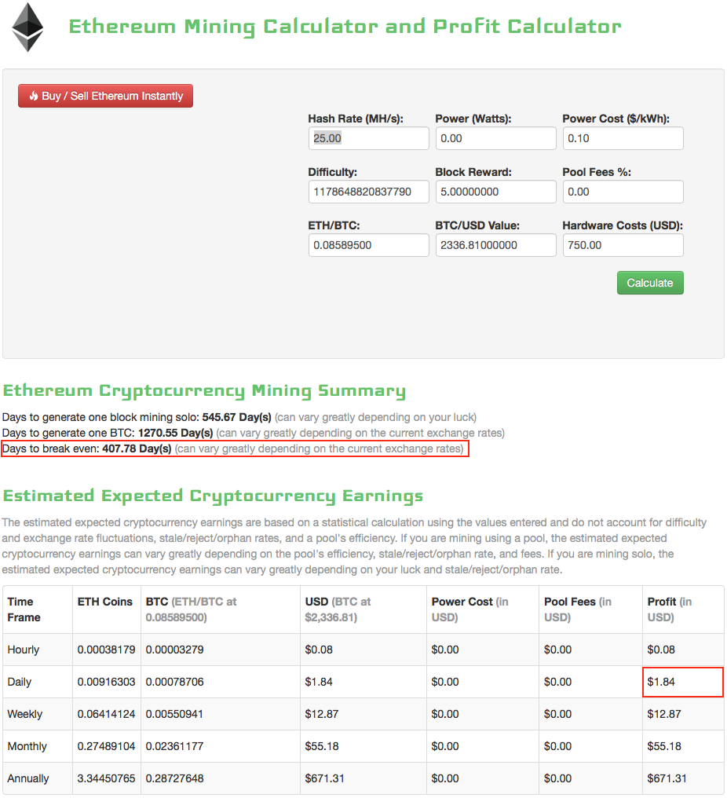The height and width of the screenshot is (798, 727).
Task: Click the Weekly row label
Action: point(25,714)
